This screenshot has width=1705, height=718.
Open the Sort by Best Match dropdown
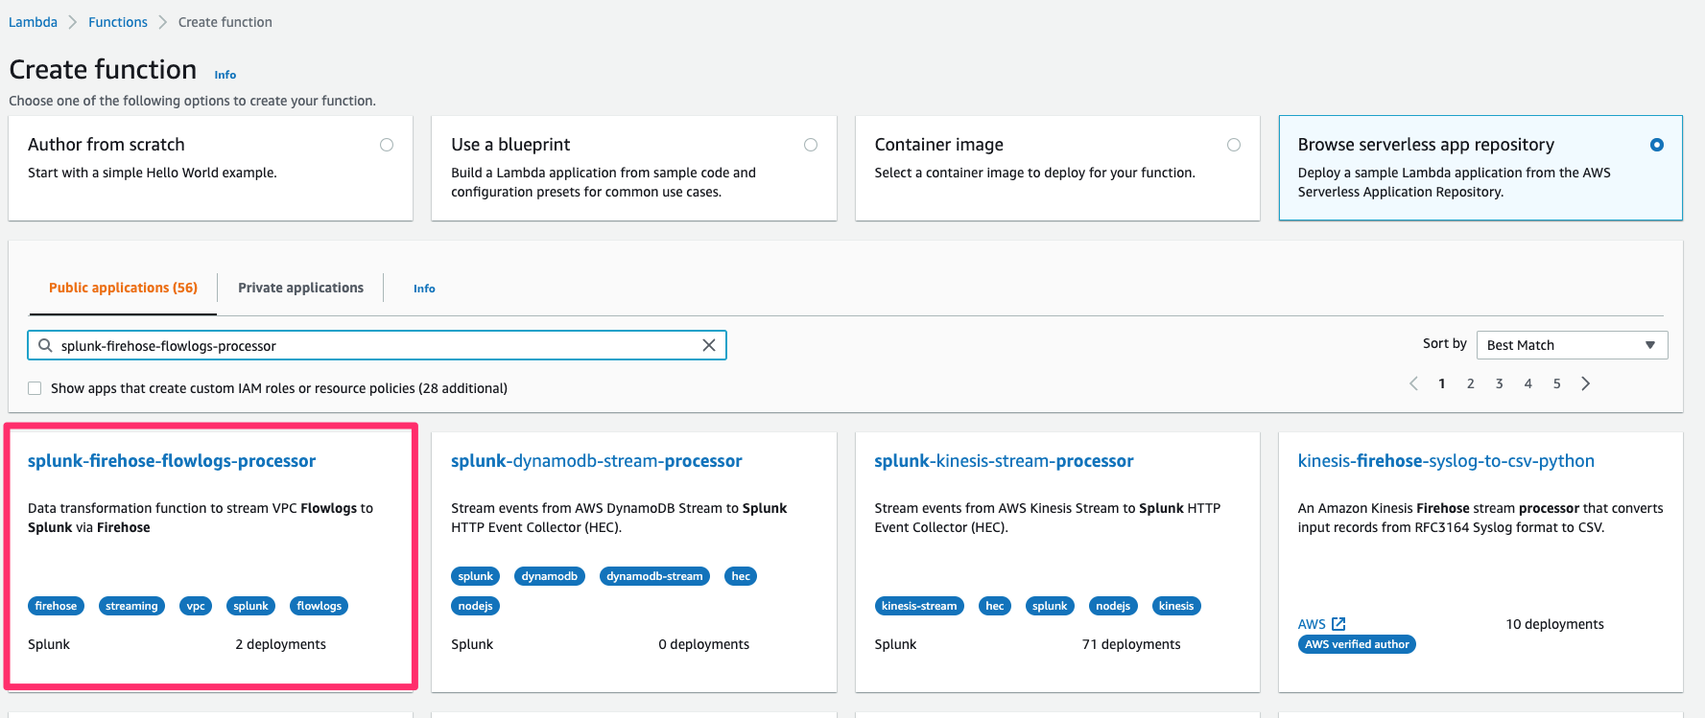click(x=1572, y=345)
